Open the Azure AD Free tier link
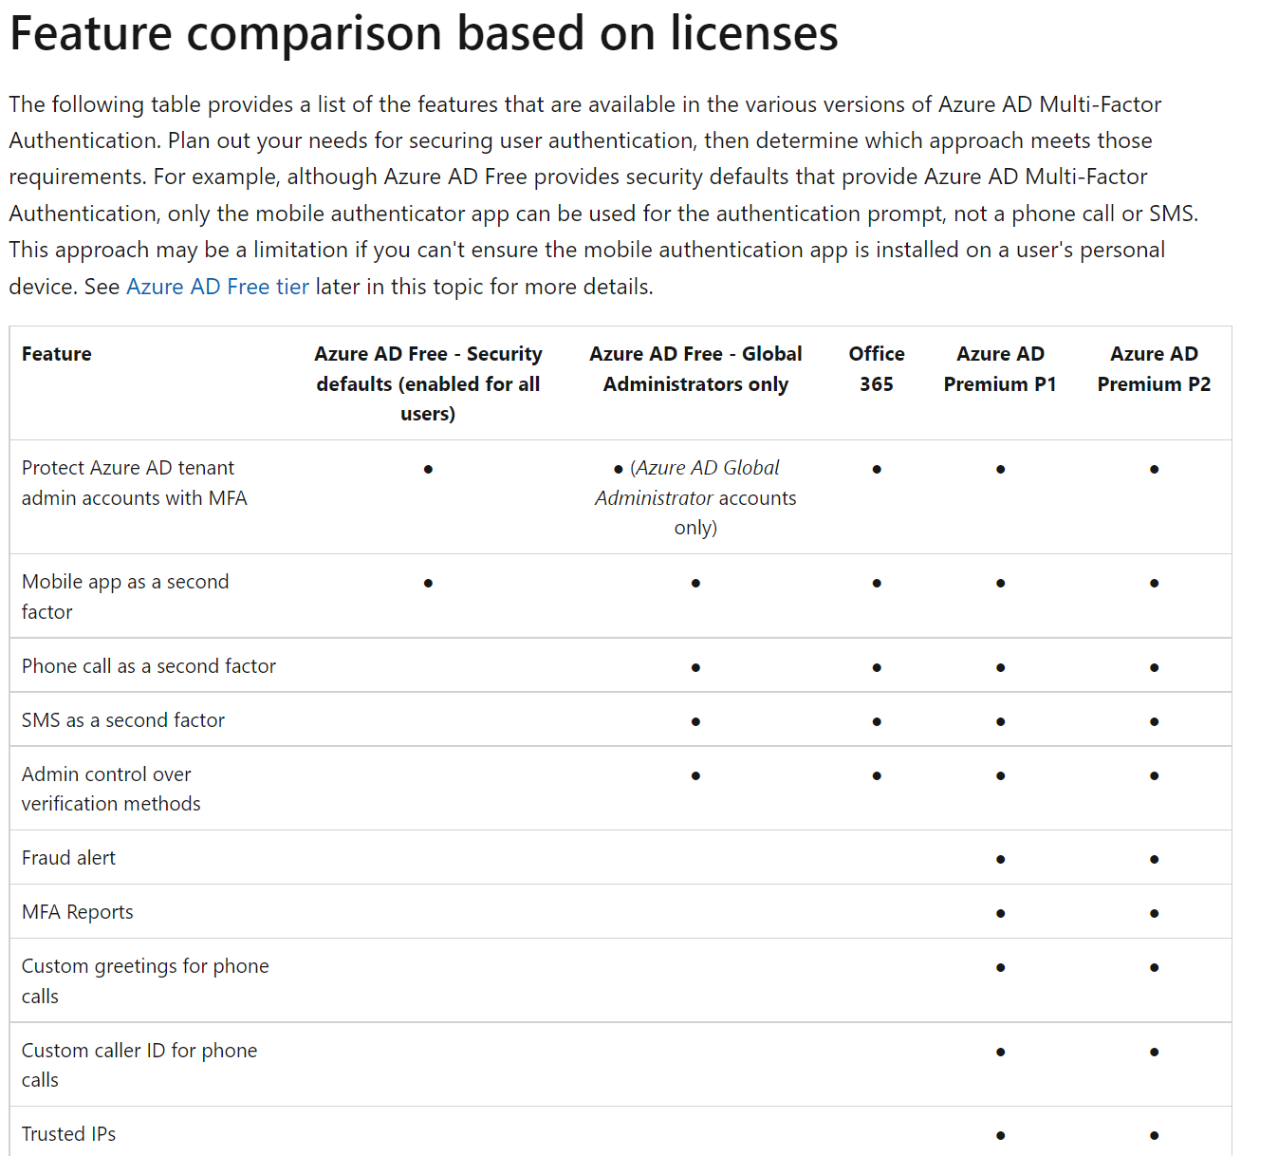1278x1156 pixels. point(217,287)
